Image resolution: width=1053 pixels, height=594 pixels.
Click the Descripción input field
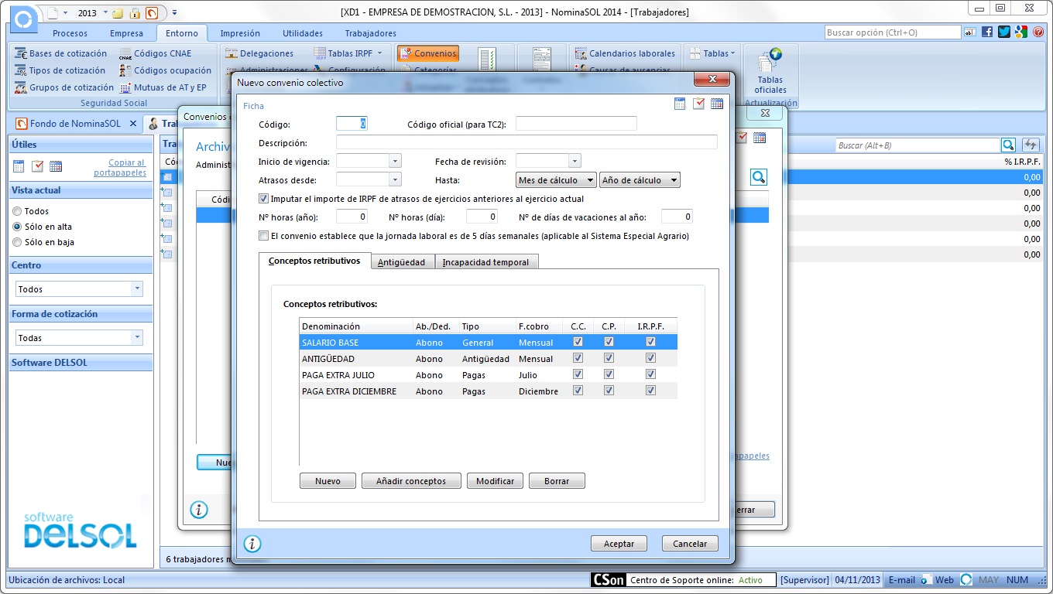tap(526, 142)
